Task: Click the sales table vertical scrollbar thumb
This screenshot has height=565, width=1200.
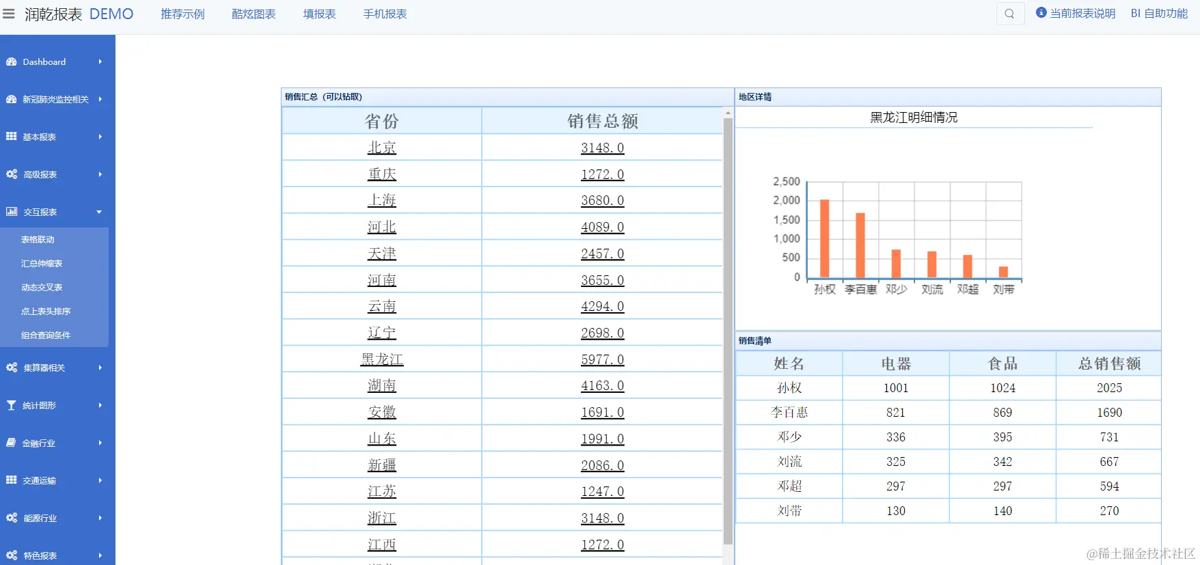Action: (728, 331)
